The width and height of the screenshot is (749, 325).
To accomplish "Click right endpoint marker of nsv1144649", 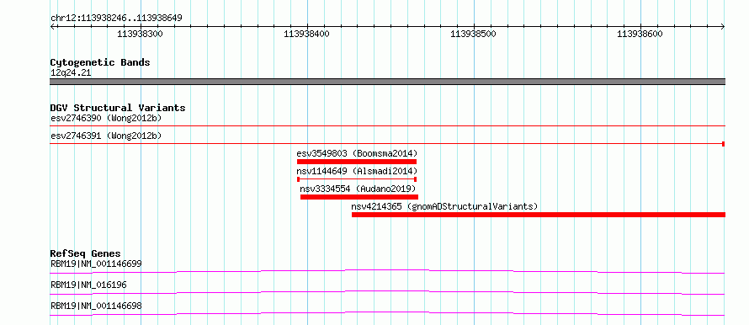I will click(x=416, y=179).
